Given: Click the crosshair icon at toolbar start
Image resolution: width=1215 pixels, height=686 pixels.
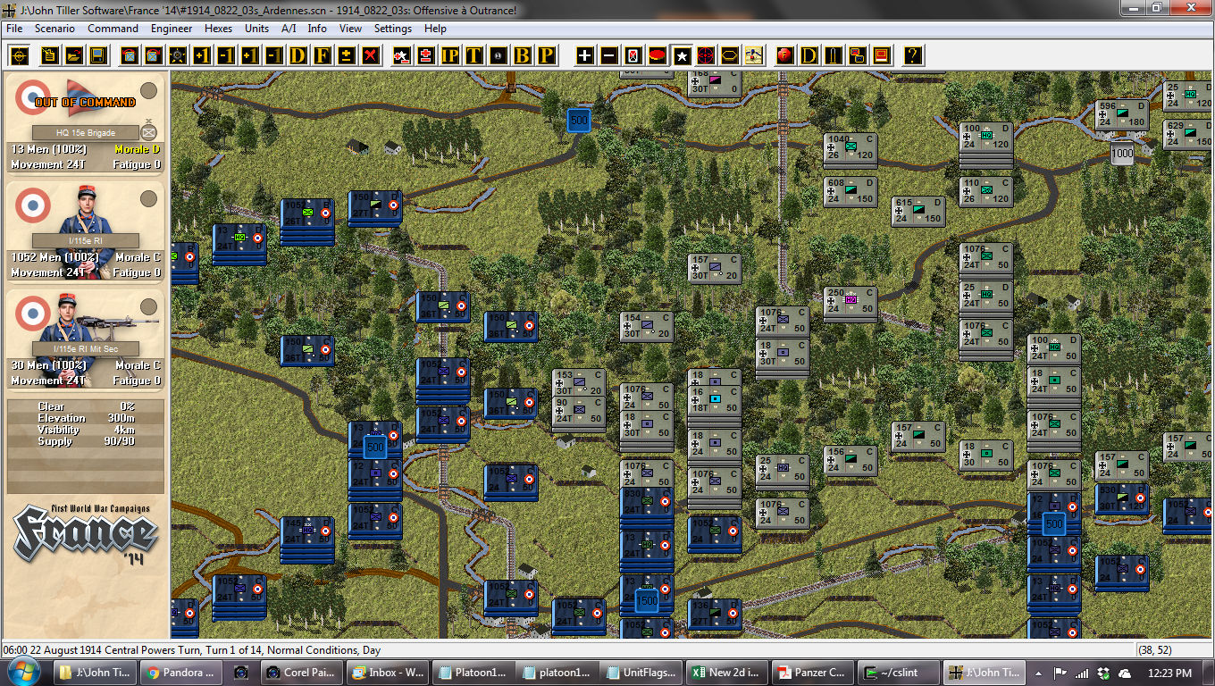Looking at the screenshot, I should 18,55.
